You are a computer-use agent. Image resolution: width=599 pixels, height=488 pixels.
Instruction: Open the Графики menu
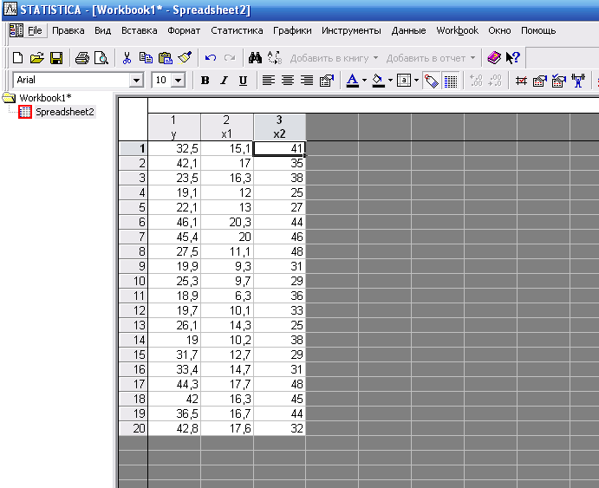[x=292, y=30]
